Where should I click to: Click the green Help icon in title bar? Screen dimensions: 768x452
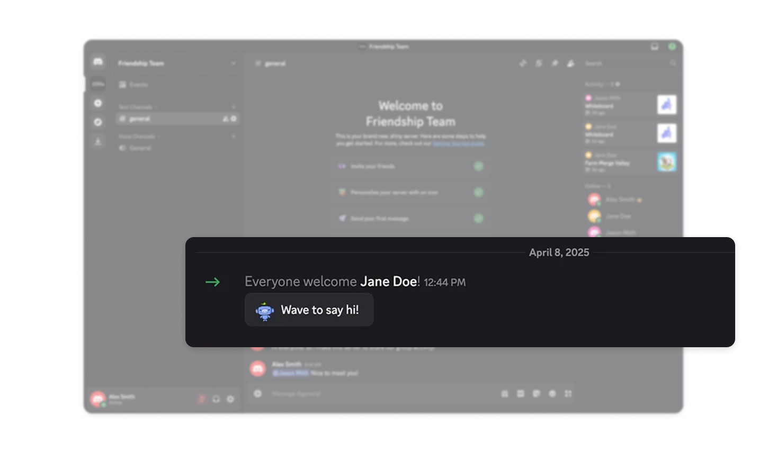(672, 47)
